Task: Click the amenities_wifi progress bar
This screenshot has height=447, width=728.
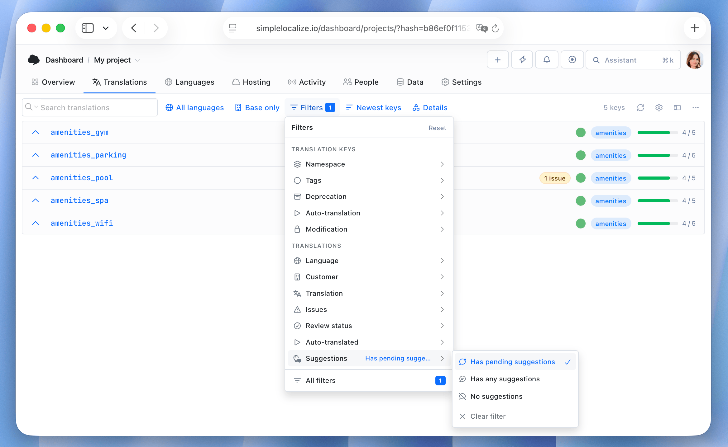Action: tap(658, 223)
